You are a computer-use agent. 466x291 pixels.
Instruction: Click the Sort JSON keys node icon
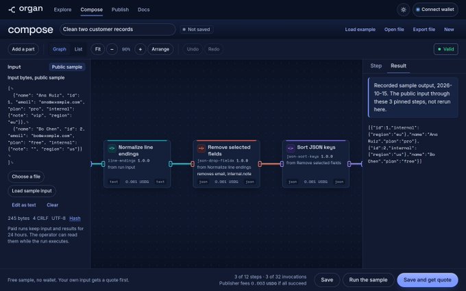point(291,148)
